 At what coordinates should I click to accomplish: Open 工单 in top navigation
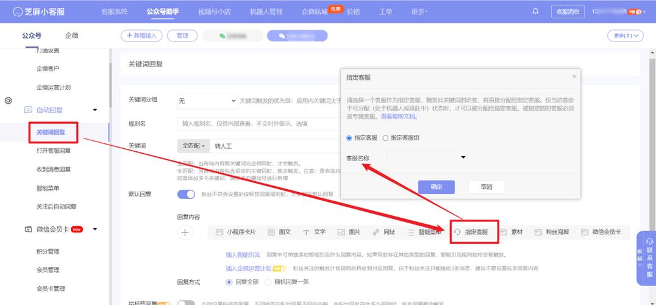pyautogui.click(x=385, y=12)
